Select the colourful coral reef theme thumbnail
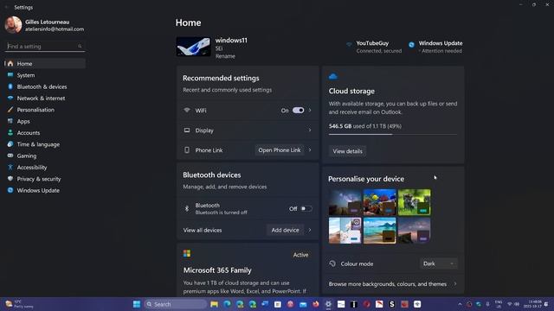554x311 pixels. pos(379,202)
